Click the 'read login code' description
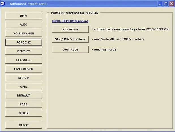Screen dimensions: 175x132 [x=105, y=49]
